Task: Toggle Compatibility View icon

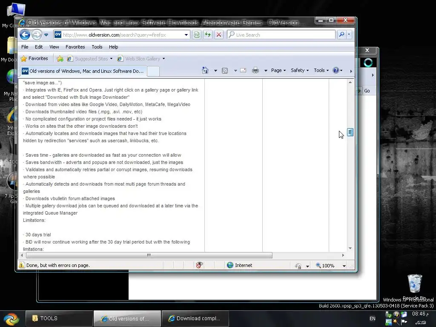Action: tap(197, 35)
